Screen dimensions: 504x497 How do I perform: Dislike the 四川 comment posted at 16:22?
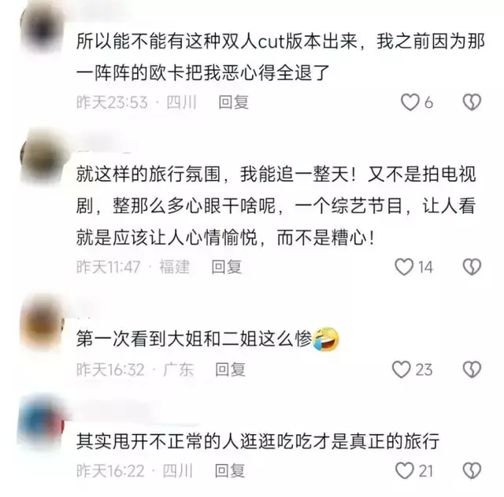pyautogui.click(x=472, y=471)
